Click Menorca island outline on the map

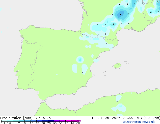click(126, 63)
